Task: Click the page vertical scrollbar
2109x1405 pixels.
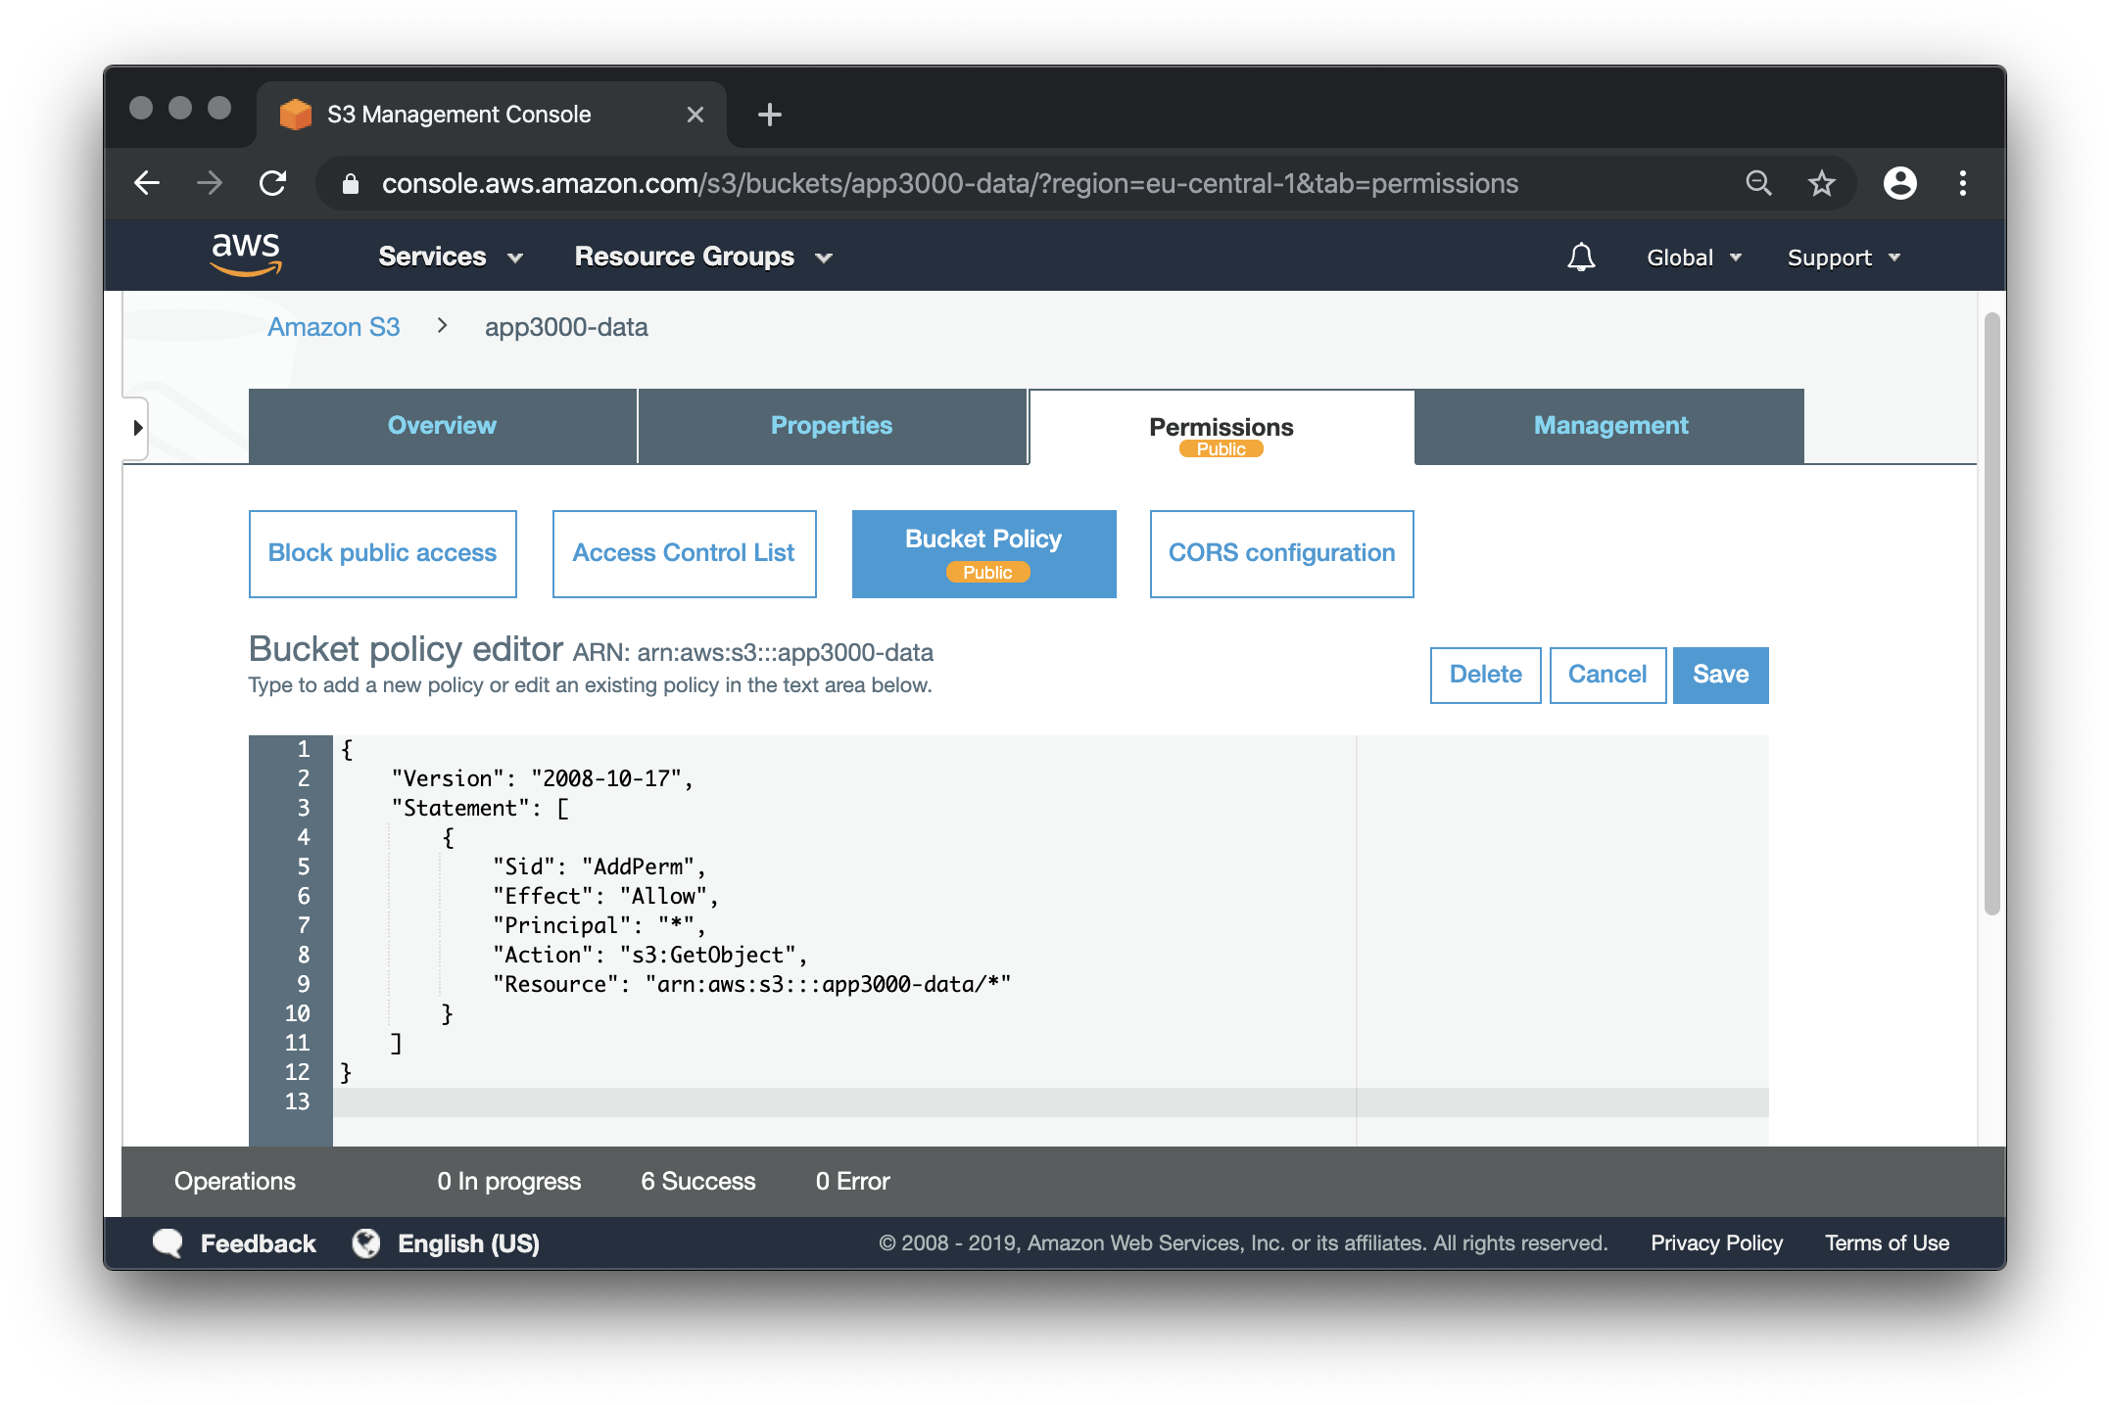Action: click(1991, 614)
